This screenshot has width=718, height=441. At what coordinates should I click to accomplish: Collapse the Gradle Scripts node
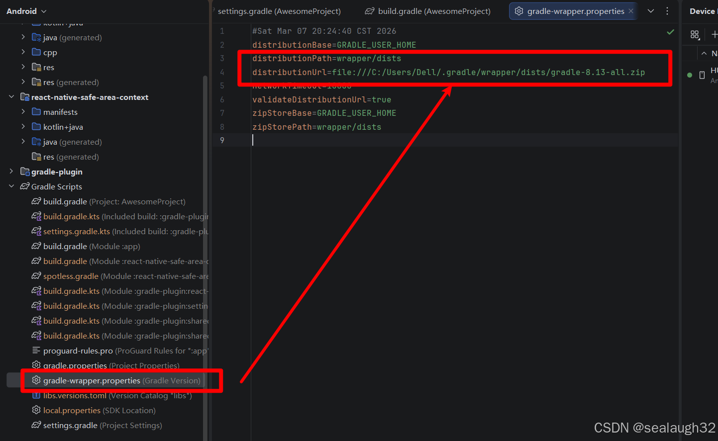(11, 186)
